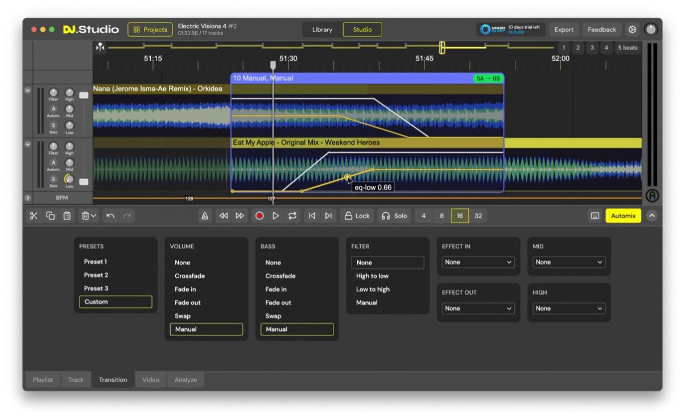Viewport: 685px width, 418px height.
Task: Open the Library view
Action: (x=322, y=30)
